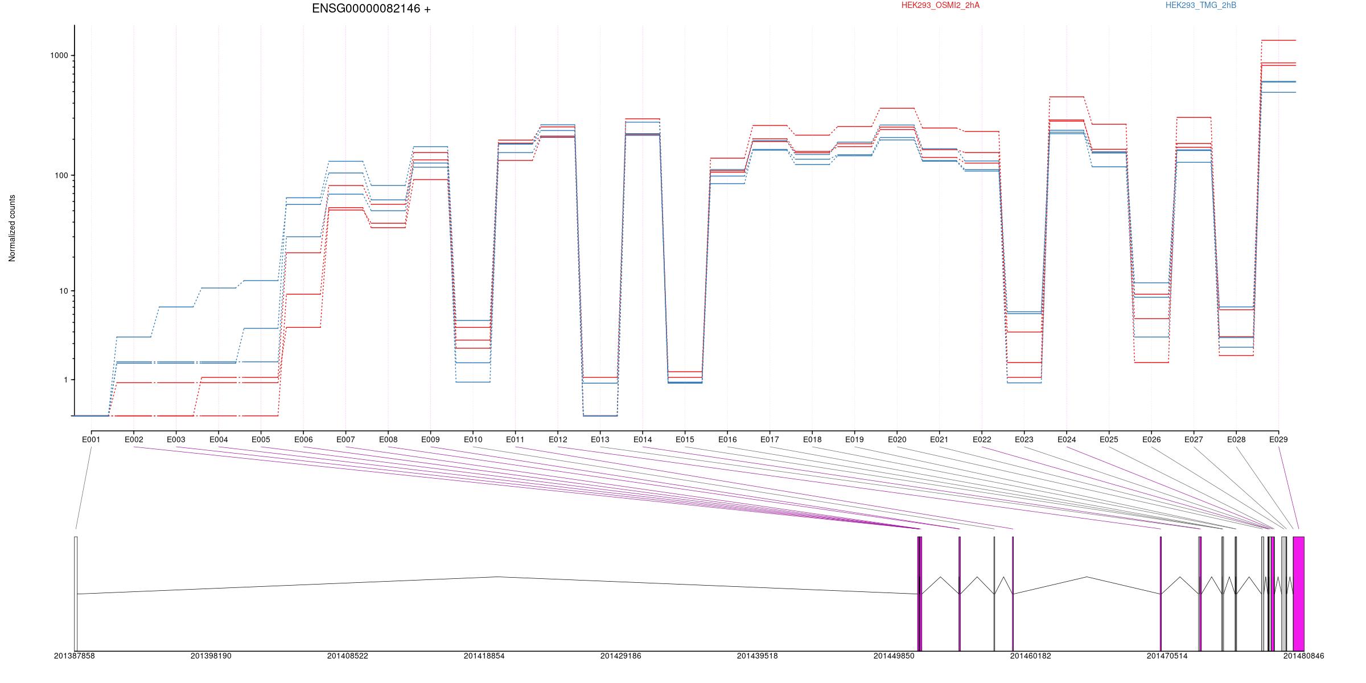Click exon label E007

(345, 439)
